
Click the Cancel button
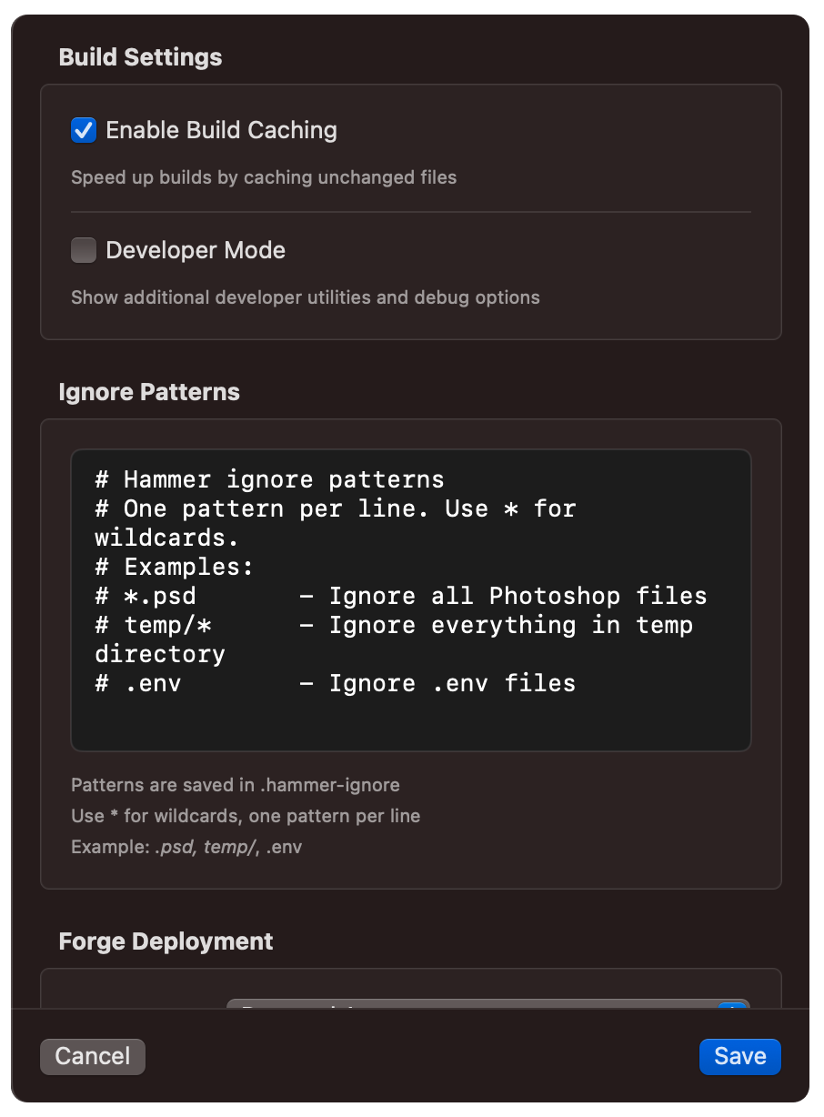click(x=92, y=1056)
